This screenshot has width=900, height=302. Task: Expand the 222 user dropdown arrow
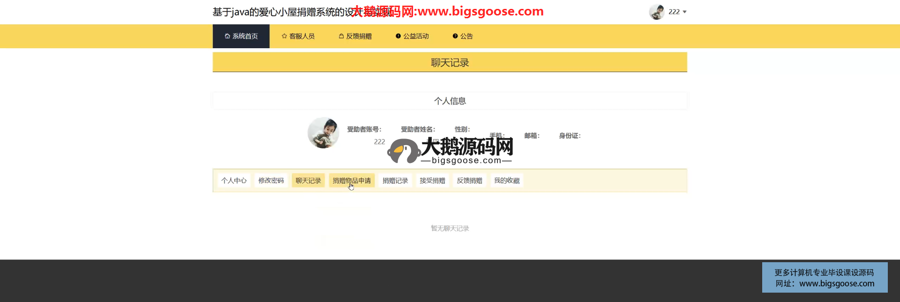pyautogui.click(x=685, y=12)
